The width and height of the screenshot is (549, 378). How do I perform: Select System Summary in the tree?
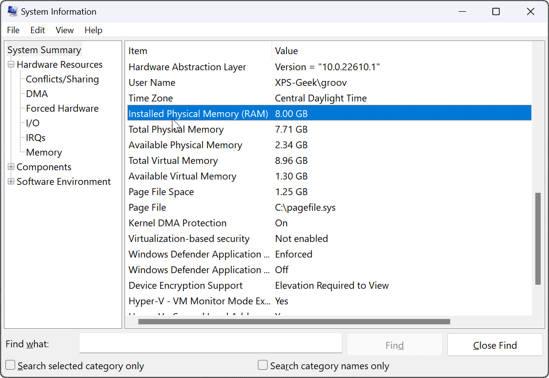(44, 50)
